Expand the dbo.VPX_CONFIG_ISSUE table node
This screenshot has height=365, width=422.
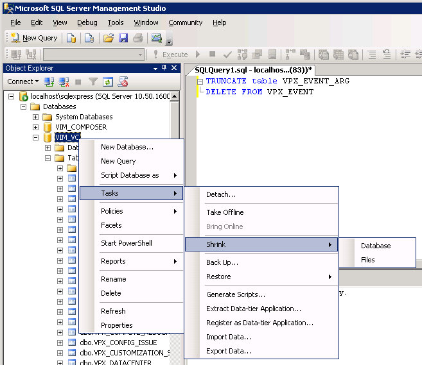tap(60, 343)
